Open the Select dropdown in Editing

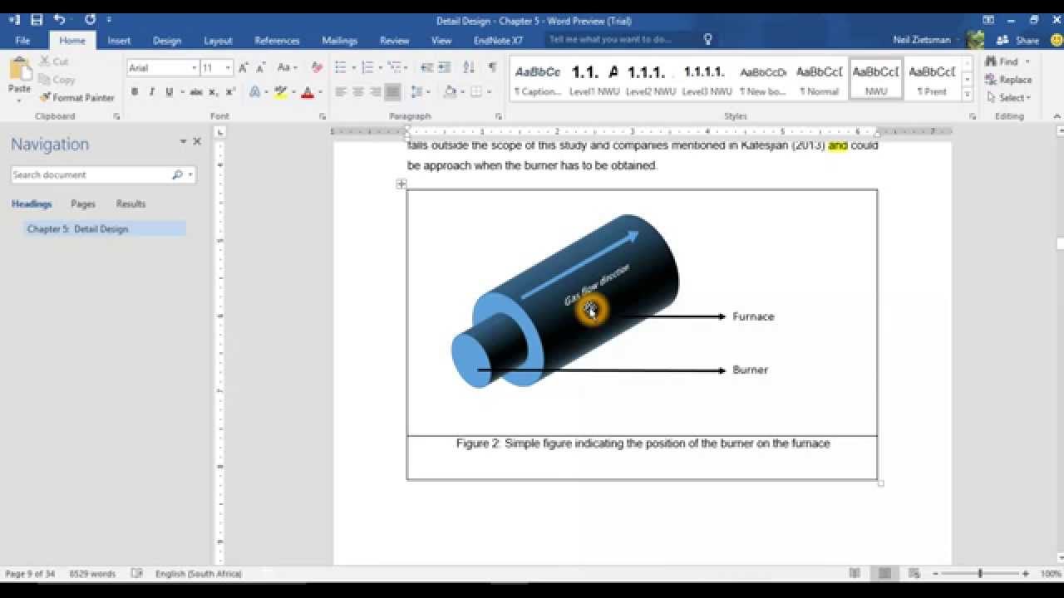[x=1007, y=98]
